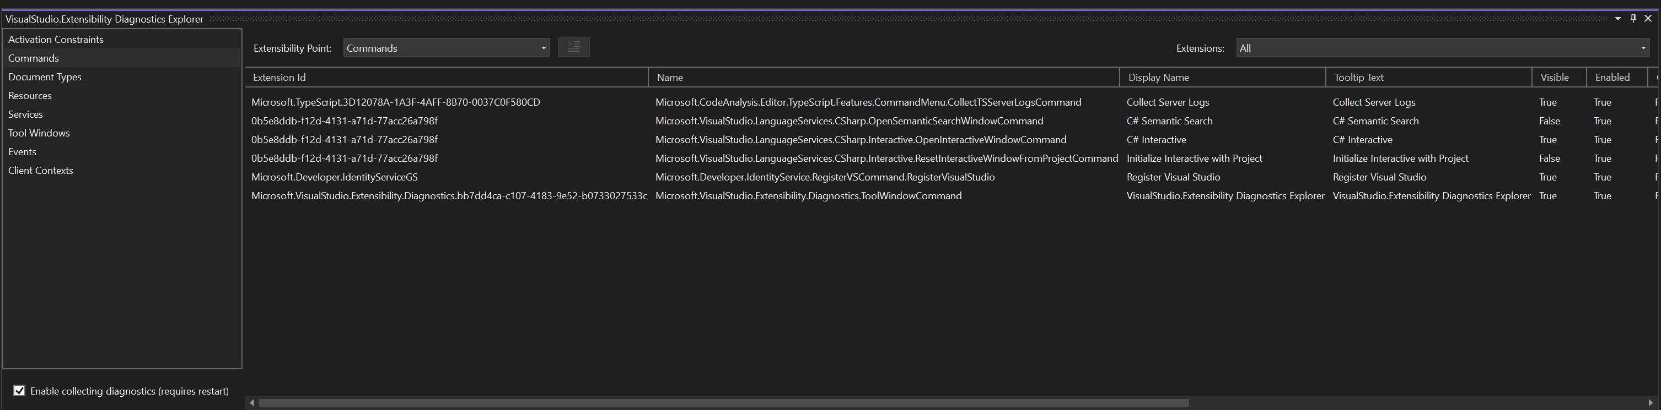Click Initialize Interactive with Project display name
The image size is (1661, 410).
(x=1194, y=158)
